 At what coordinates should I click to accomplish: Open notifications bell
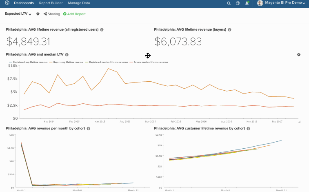[x=247, y=3]
